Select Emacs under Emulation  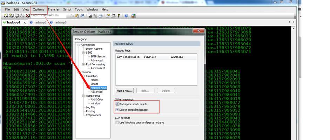pos(94,84)
